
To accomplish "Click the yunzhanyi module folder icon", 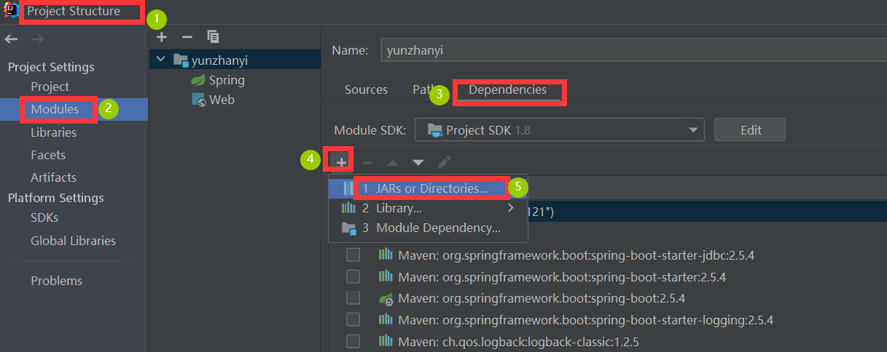I will [181, 60].
